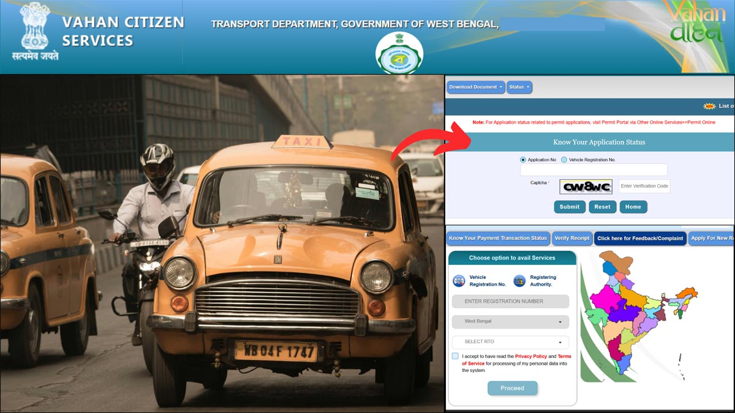The image size is (735, 413).
Task: Open the West Bengal state dropdown
Action: 510,322
